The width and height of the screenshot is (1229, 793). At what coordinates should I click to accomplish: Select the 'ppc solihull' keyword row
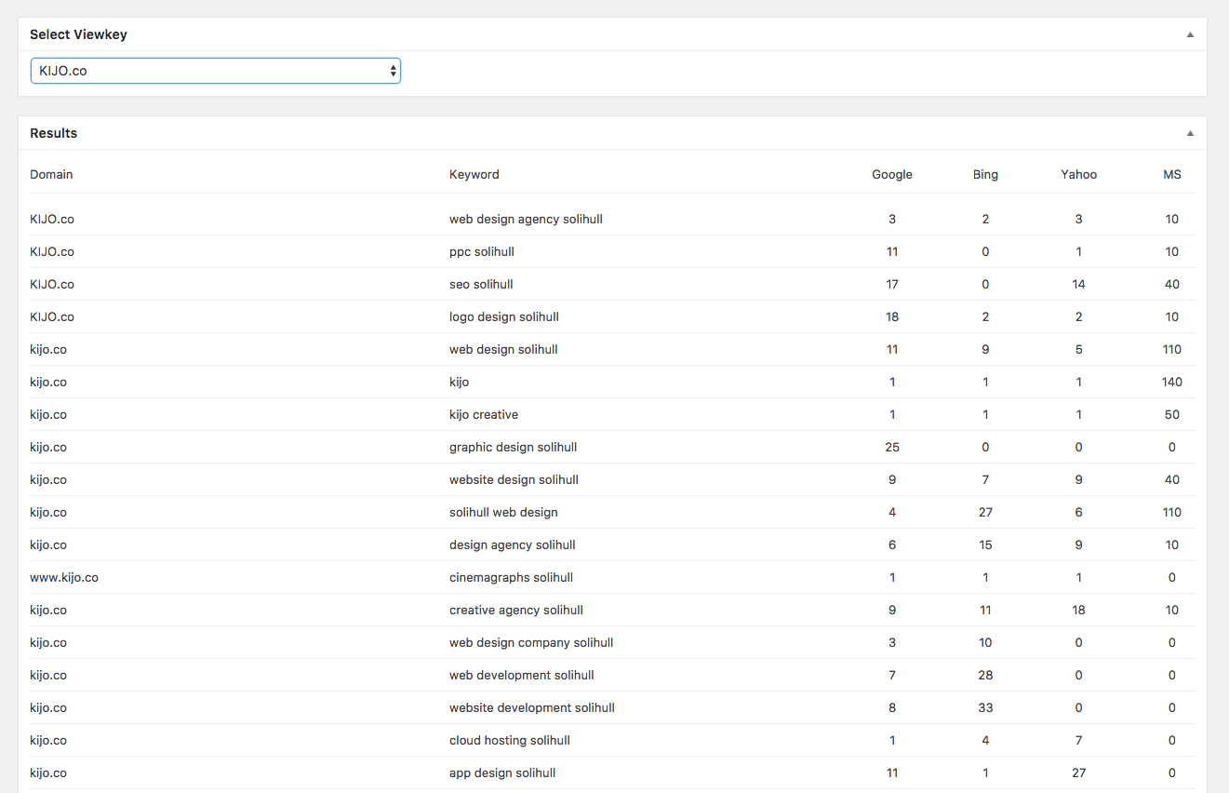(481, 251)
